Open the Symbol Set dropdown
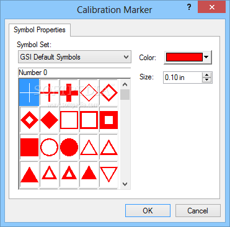230x227 pixels. tap(74, 57)
